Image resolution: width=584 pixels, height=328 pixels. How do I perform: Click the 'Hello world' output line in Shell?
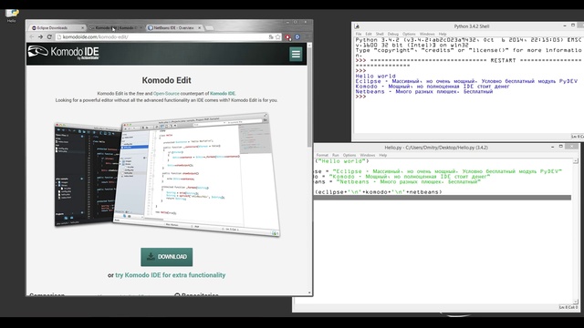pos(375,76)
